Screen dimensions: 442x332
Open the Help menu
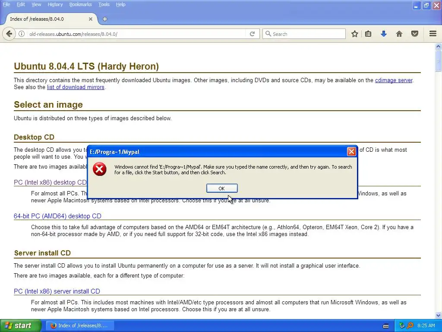tap(121, 4)
